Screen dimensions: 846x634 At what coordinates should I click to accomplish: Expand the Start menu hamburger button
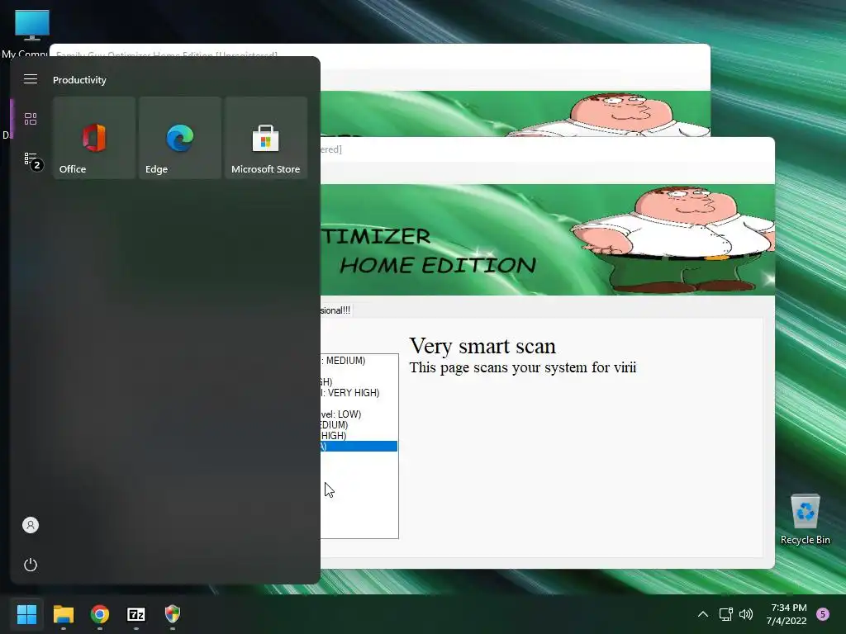tap(31, 79)
